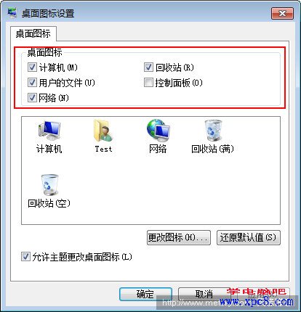Confirm with the 确定 button
This screenshot has height=312, width=301.
145,294
